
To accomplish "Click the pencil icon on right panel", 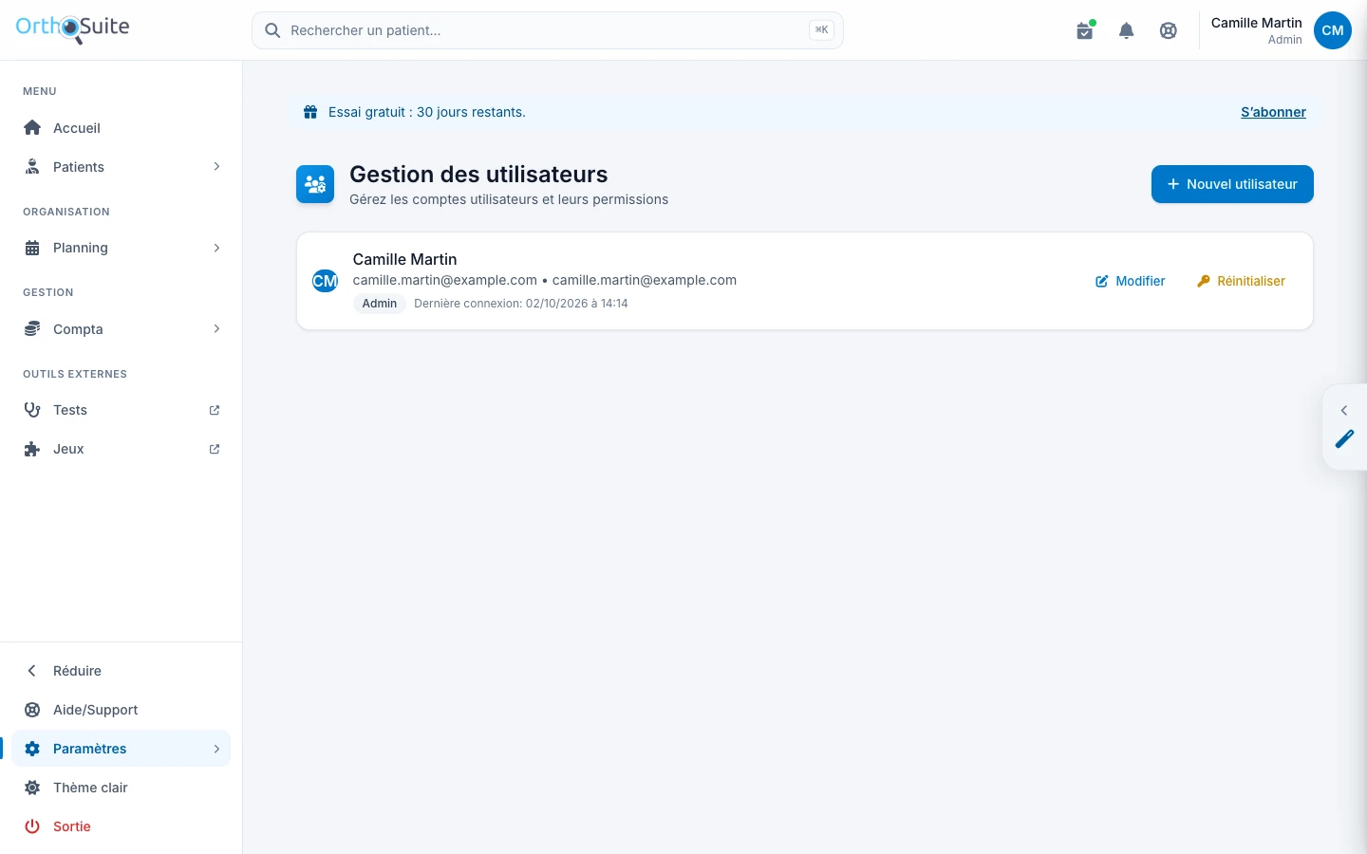I will point(1344,438).
